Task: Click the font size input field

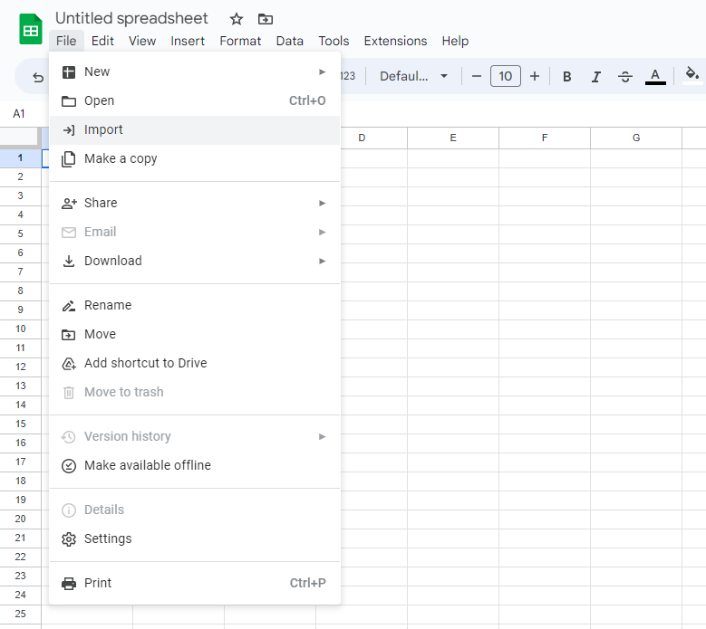Action: (506, 77)
